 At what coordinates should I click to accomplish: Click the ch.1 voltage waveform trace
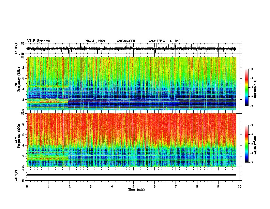click(131, 48)
